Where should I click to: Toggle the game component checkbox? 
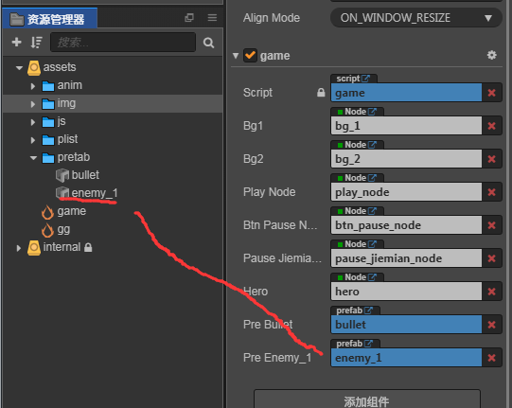250,55
